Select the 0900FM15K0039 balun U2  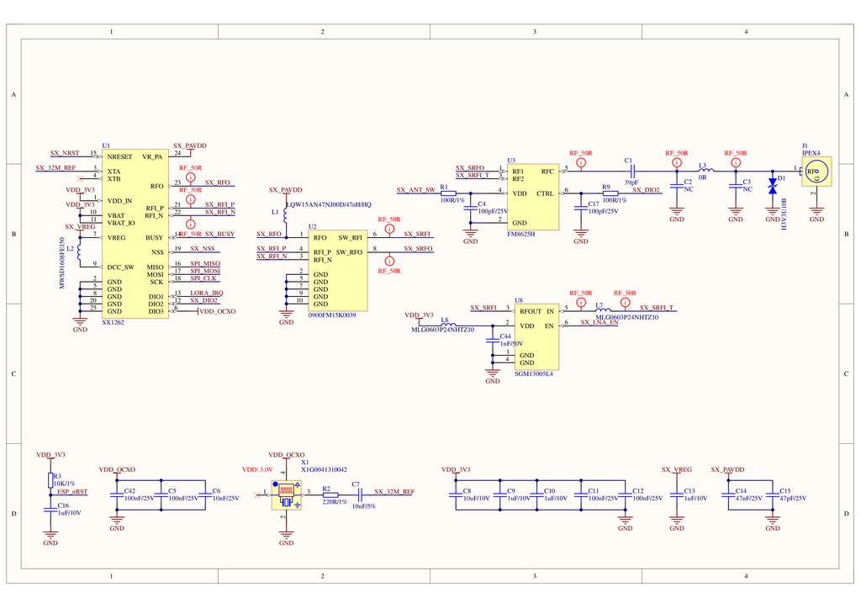pos(337,270)
